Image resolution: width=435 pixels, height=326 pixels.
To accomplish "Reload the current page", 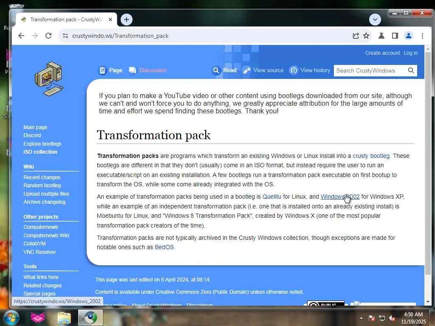I will click(48, 36).
